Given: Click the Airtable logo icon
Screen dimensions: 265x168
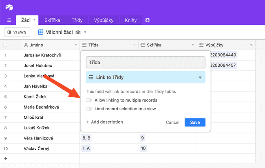Looking at the screenshot, I should point(9,7).
